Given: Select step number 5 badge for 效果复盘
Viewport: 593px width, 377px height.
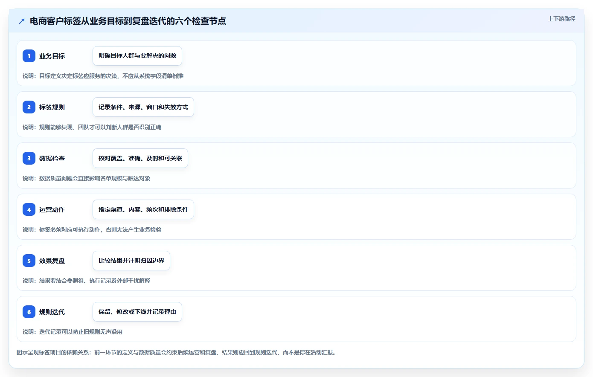Looking at the screenshot, I should click(29, 261).
